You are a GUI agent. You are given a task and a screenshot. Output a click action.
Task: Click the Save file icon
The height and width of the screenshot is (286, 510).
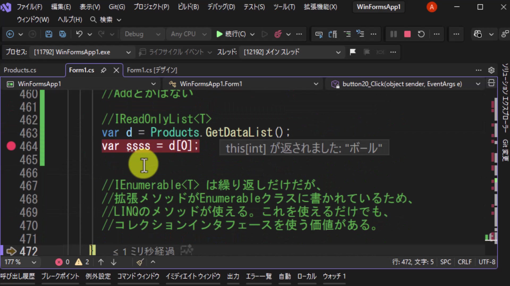click(49, 34)
